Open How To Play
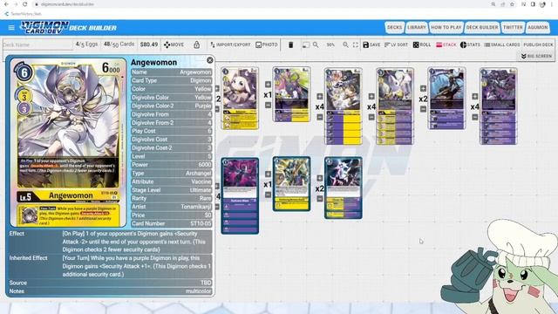 446,27
